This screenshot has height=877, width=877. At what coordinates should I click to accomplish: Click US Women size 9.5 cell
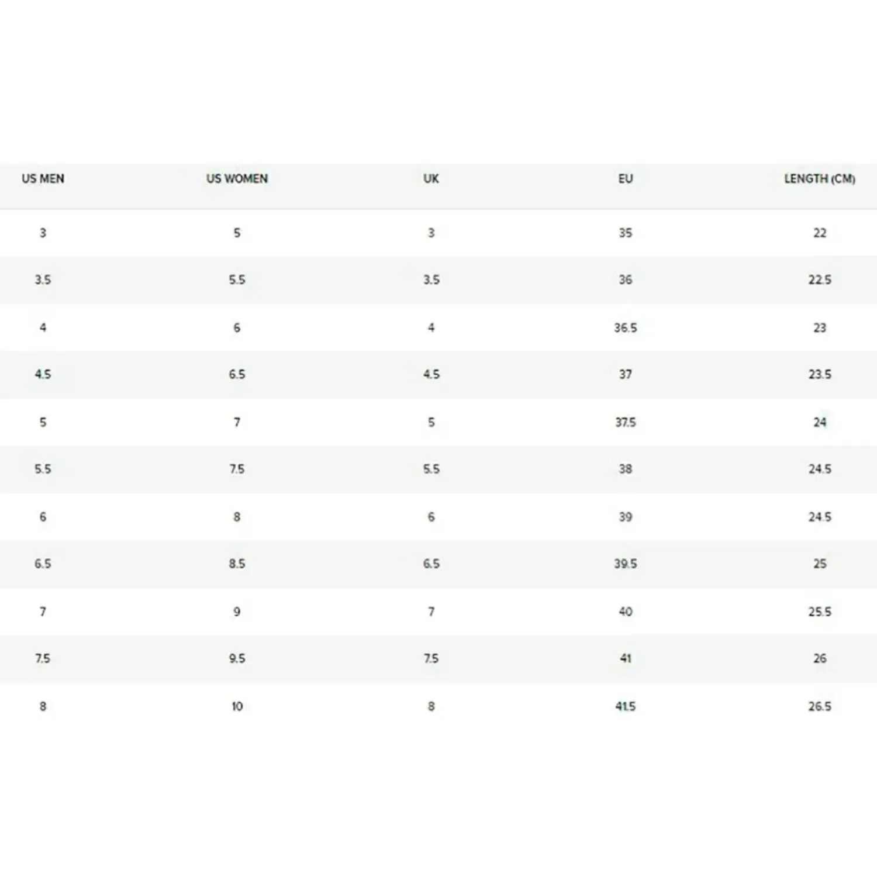tap(237, 658)
